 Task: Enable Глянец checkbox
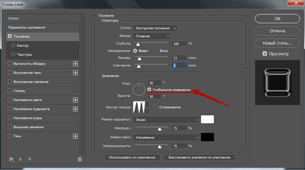[x=10, y=90]
